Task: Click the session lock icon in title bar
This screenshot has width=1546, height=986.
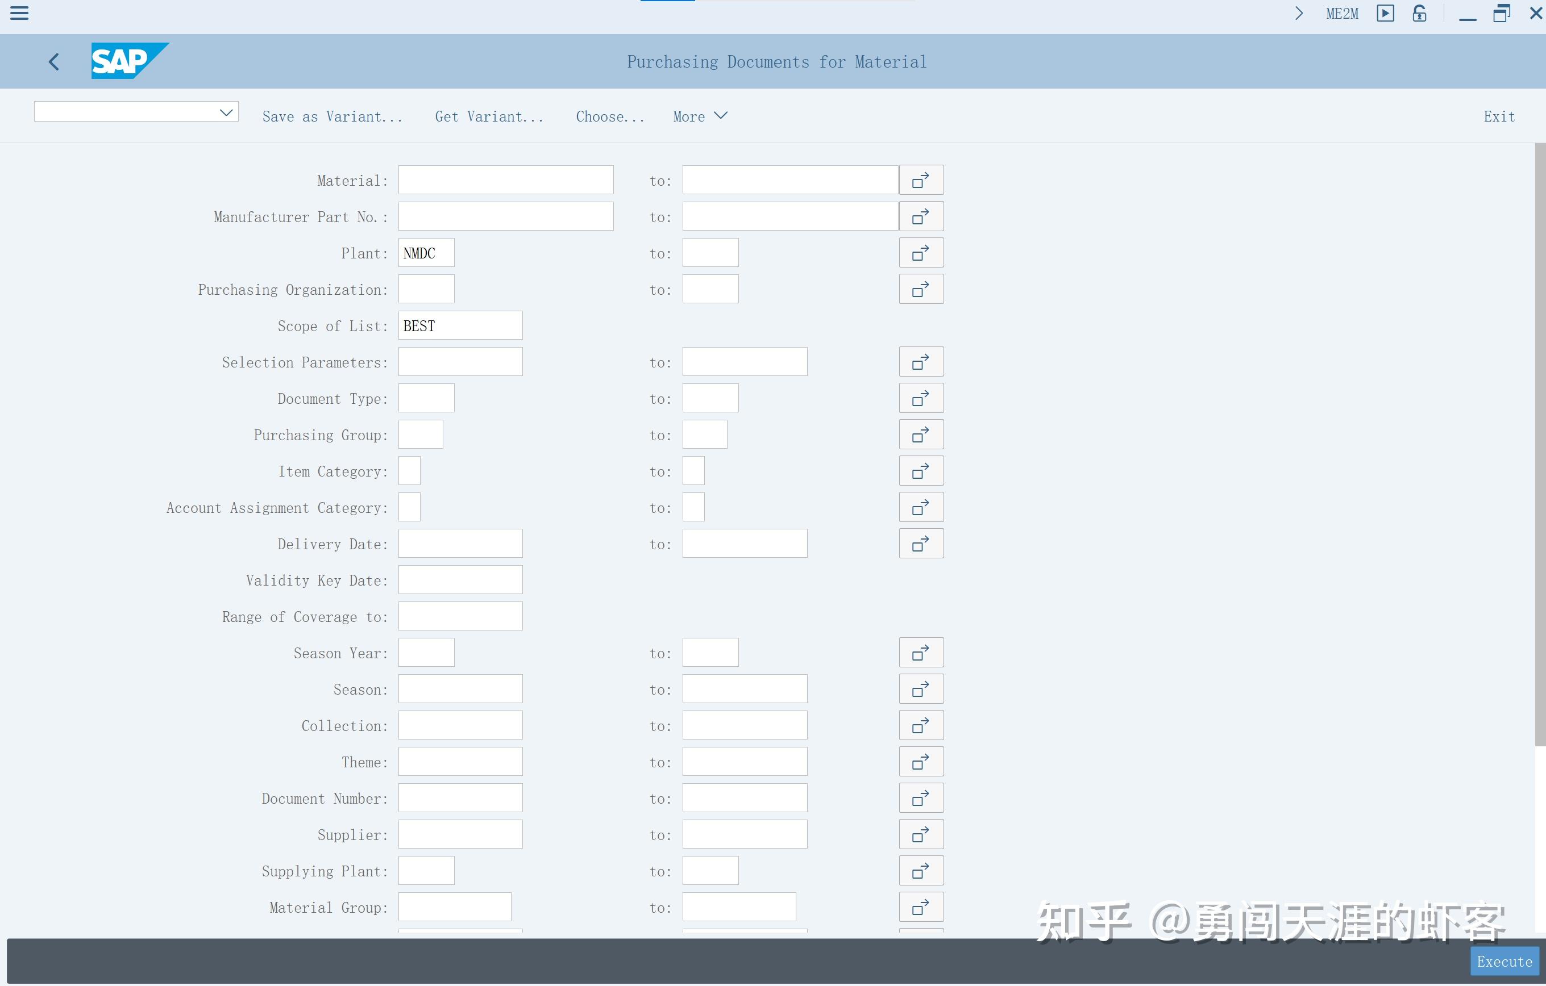Action: point(1419,14)
